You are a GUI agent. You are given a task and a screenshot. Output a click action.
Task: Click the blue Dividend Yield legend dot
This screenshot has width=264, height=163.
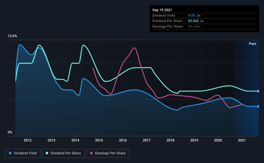pyautogui.click(x=10, y=153)
